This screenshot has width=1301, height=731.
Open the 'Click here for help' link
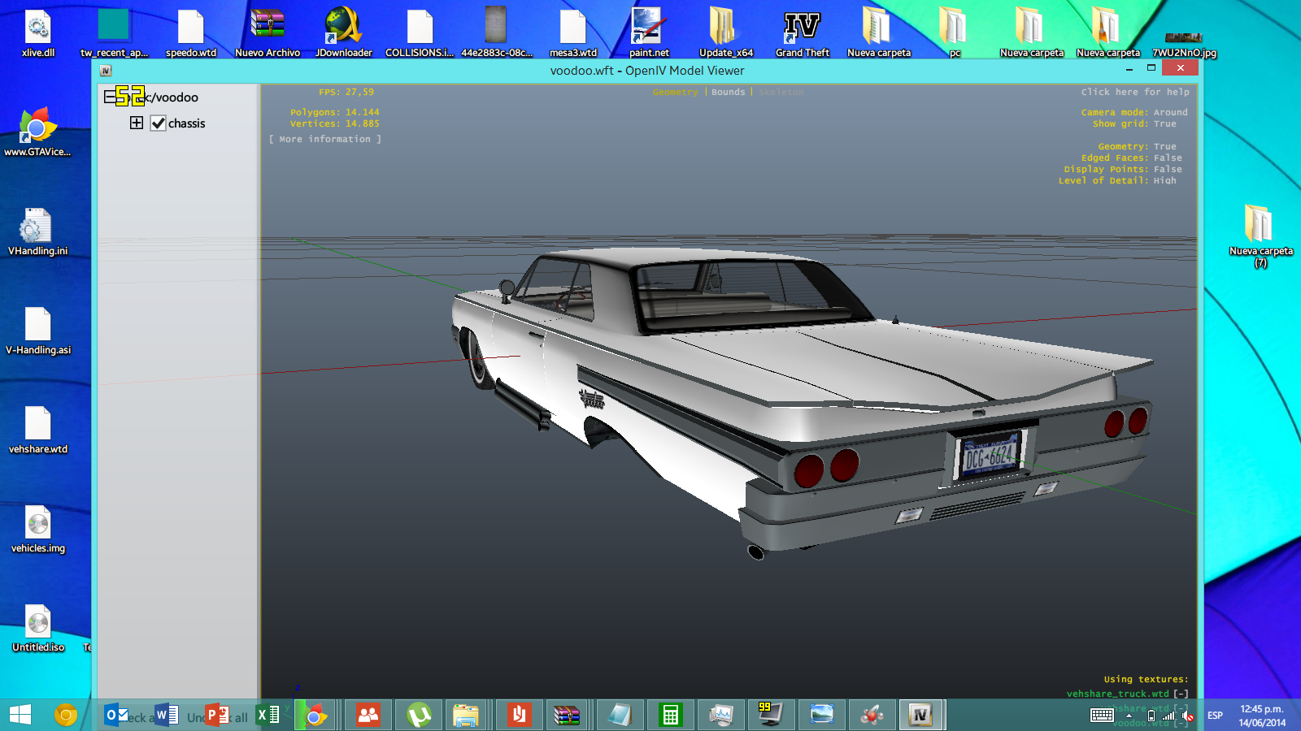point(1135,93)
